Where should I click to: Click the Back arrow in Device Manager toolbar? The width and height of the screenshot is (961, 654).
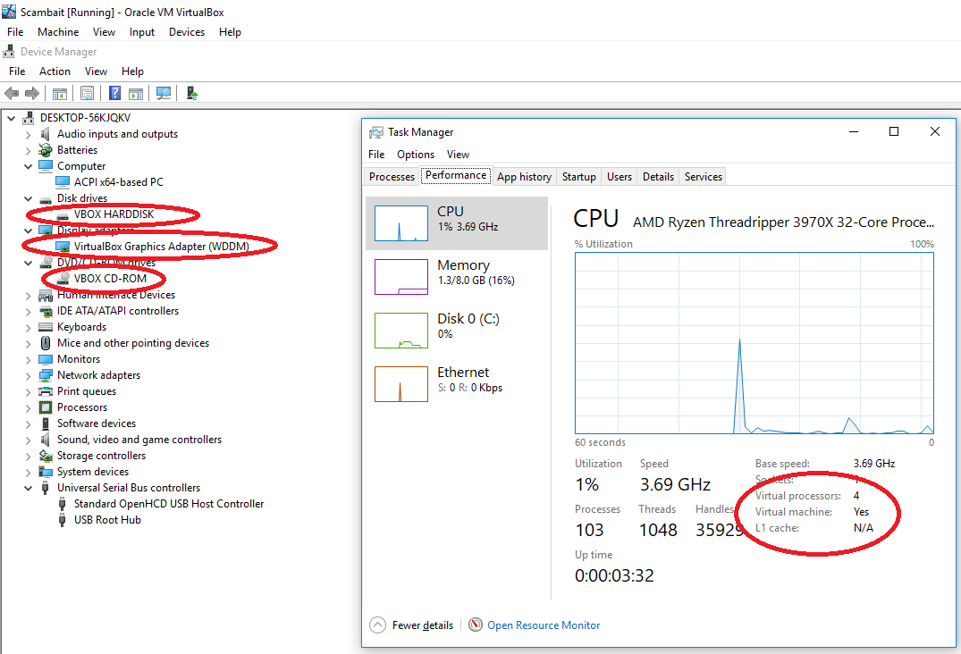(x=12, y=93)
